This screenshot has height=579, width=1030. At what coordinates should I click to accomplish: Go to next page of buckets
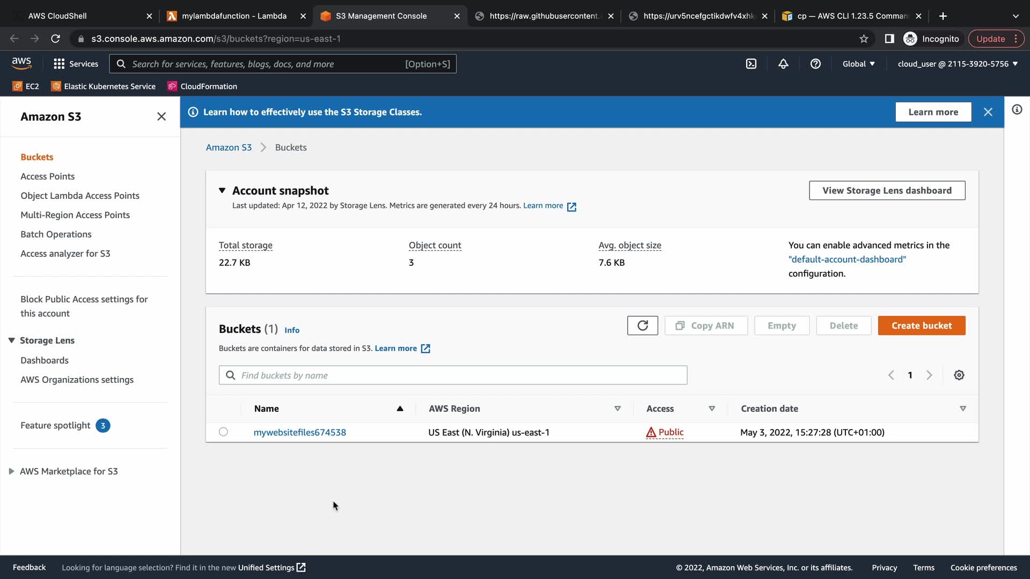tap(930, 375)
